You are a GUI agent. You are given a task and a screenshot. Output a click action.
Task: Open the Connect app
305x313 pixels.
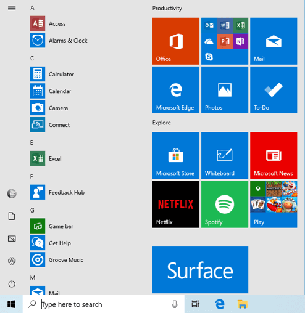pyautogui.click(x=50, y=125)
